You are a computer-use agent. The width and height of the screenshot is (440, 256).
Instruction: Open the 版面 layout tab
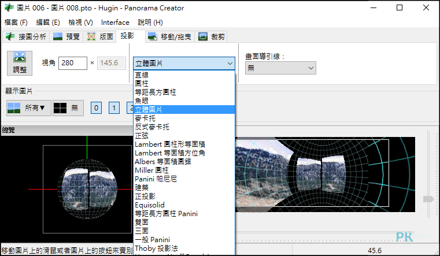[x=99, y=36]
